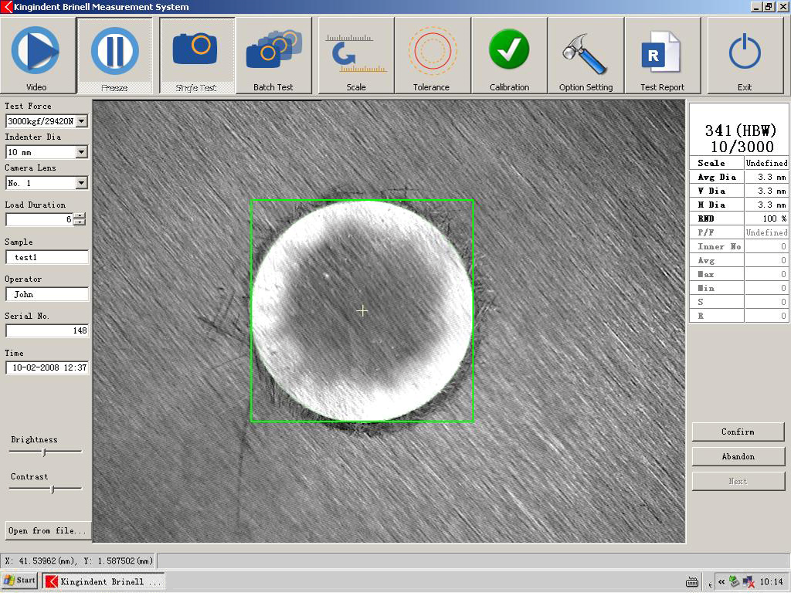Expand the Camera Lens dropdown
Viewport: 791px width, 596px height.
pos(82,183)
